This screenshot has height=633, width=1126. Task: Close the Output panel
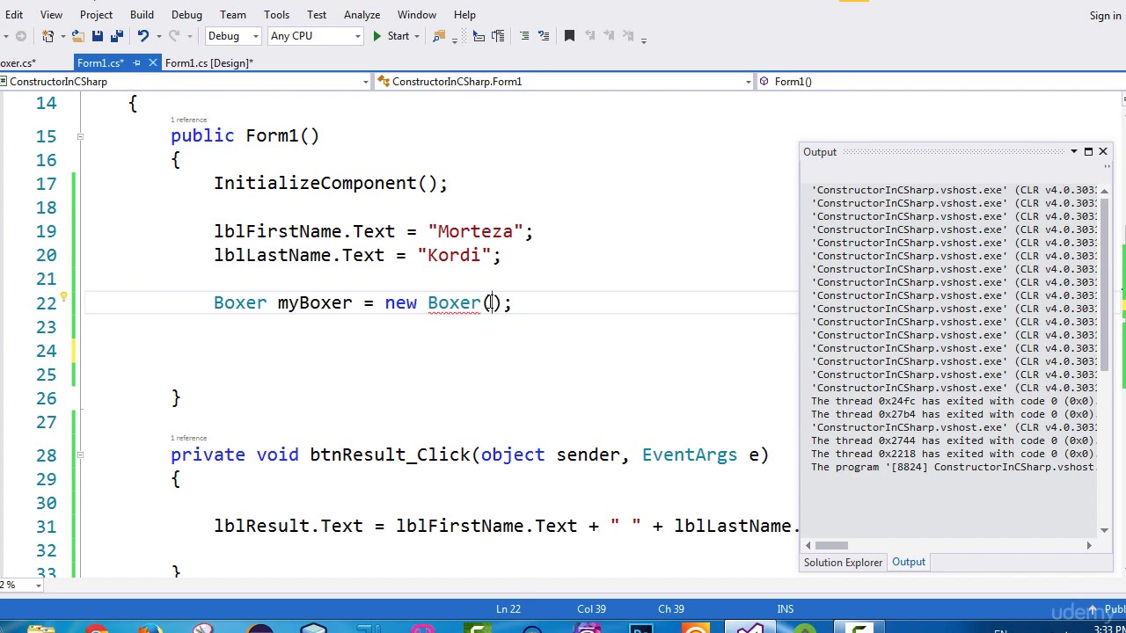pos(1103,152)
